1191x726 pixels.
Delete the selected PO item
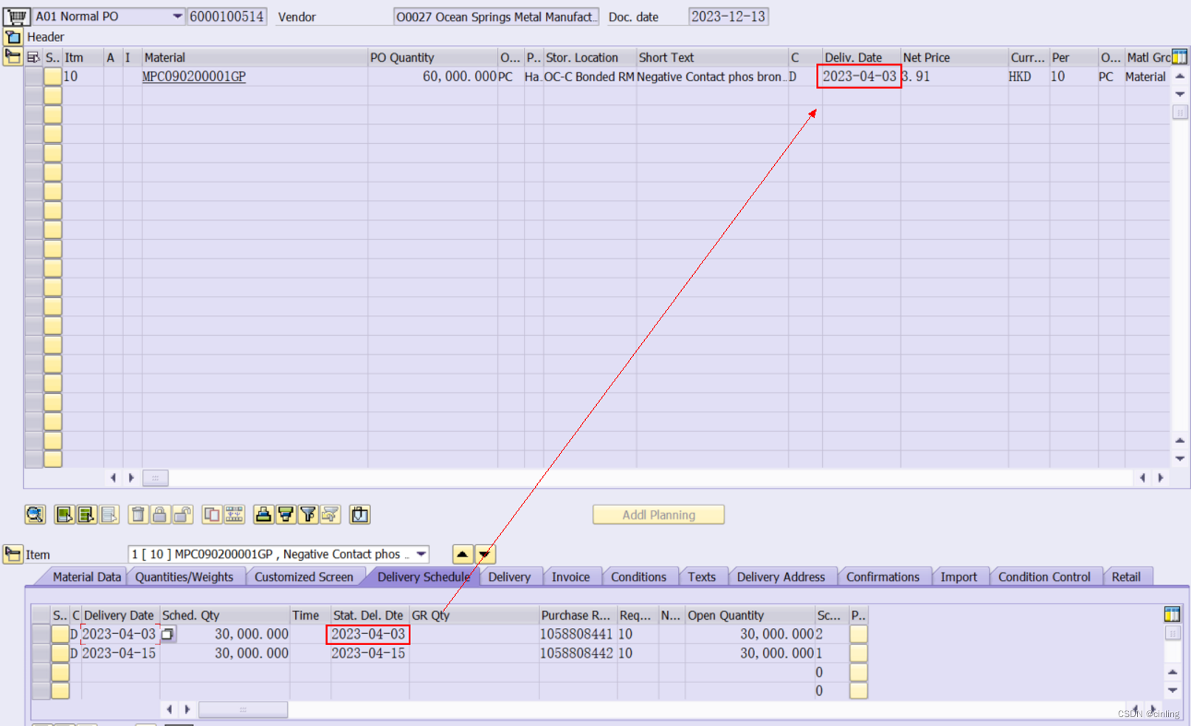pyautogui.click(x=138, y=514)
